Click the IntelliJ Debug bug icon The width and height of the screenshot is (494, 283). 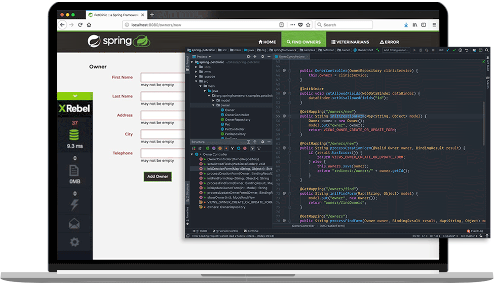click(x=421, y=50)
